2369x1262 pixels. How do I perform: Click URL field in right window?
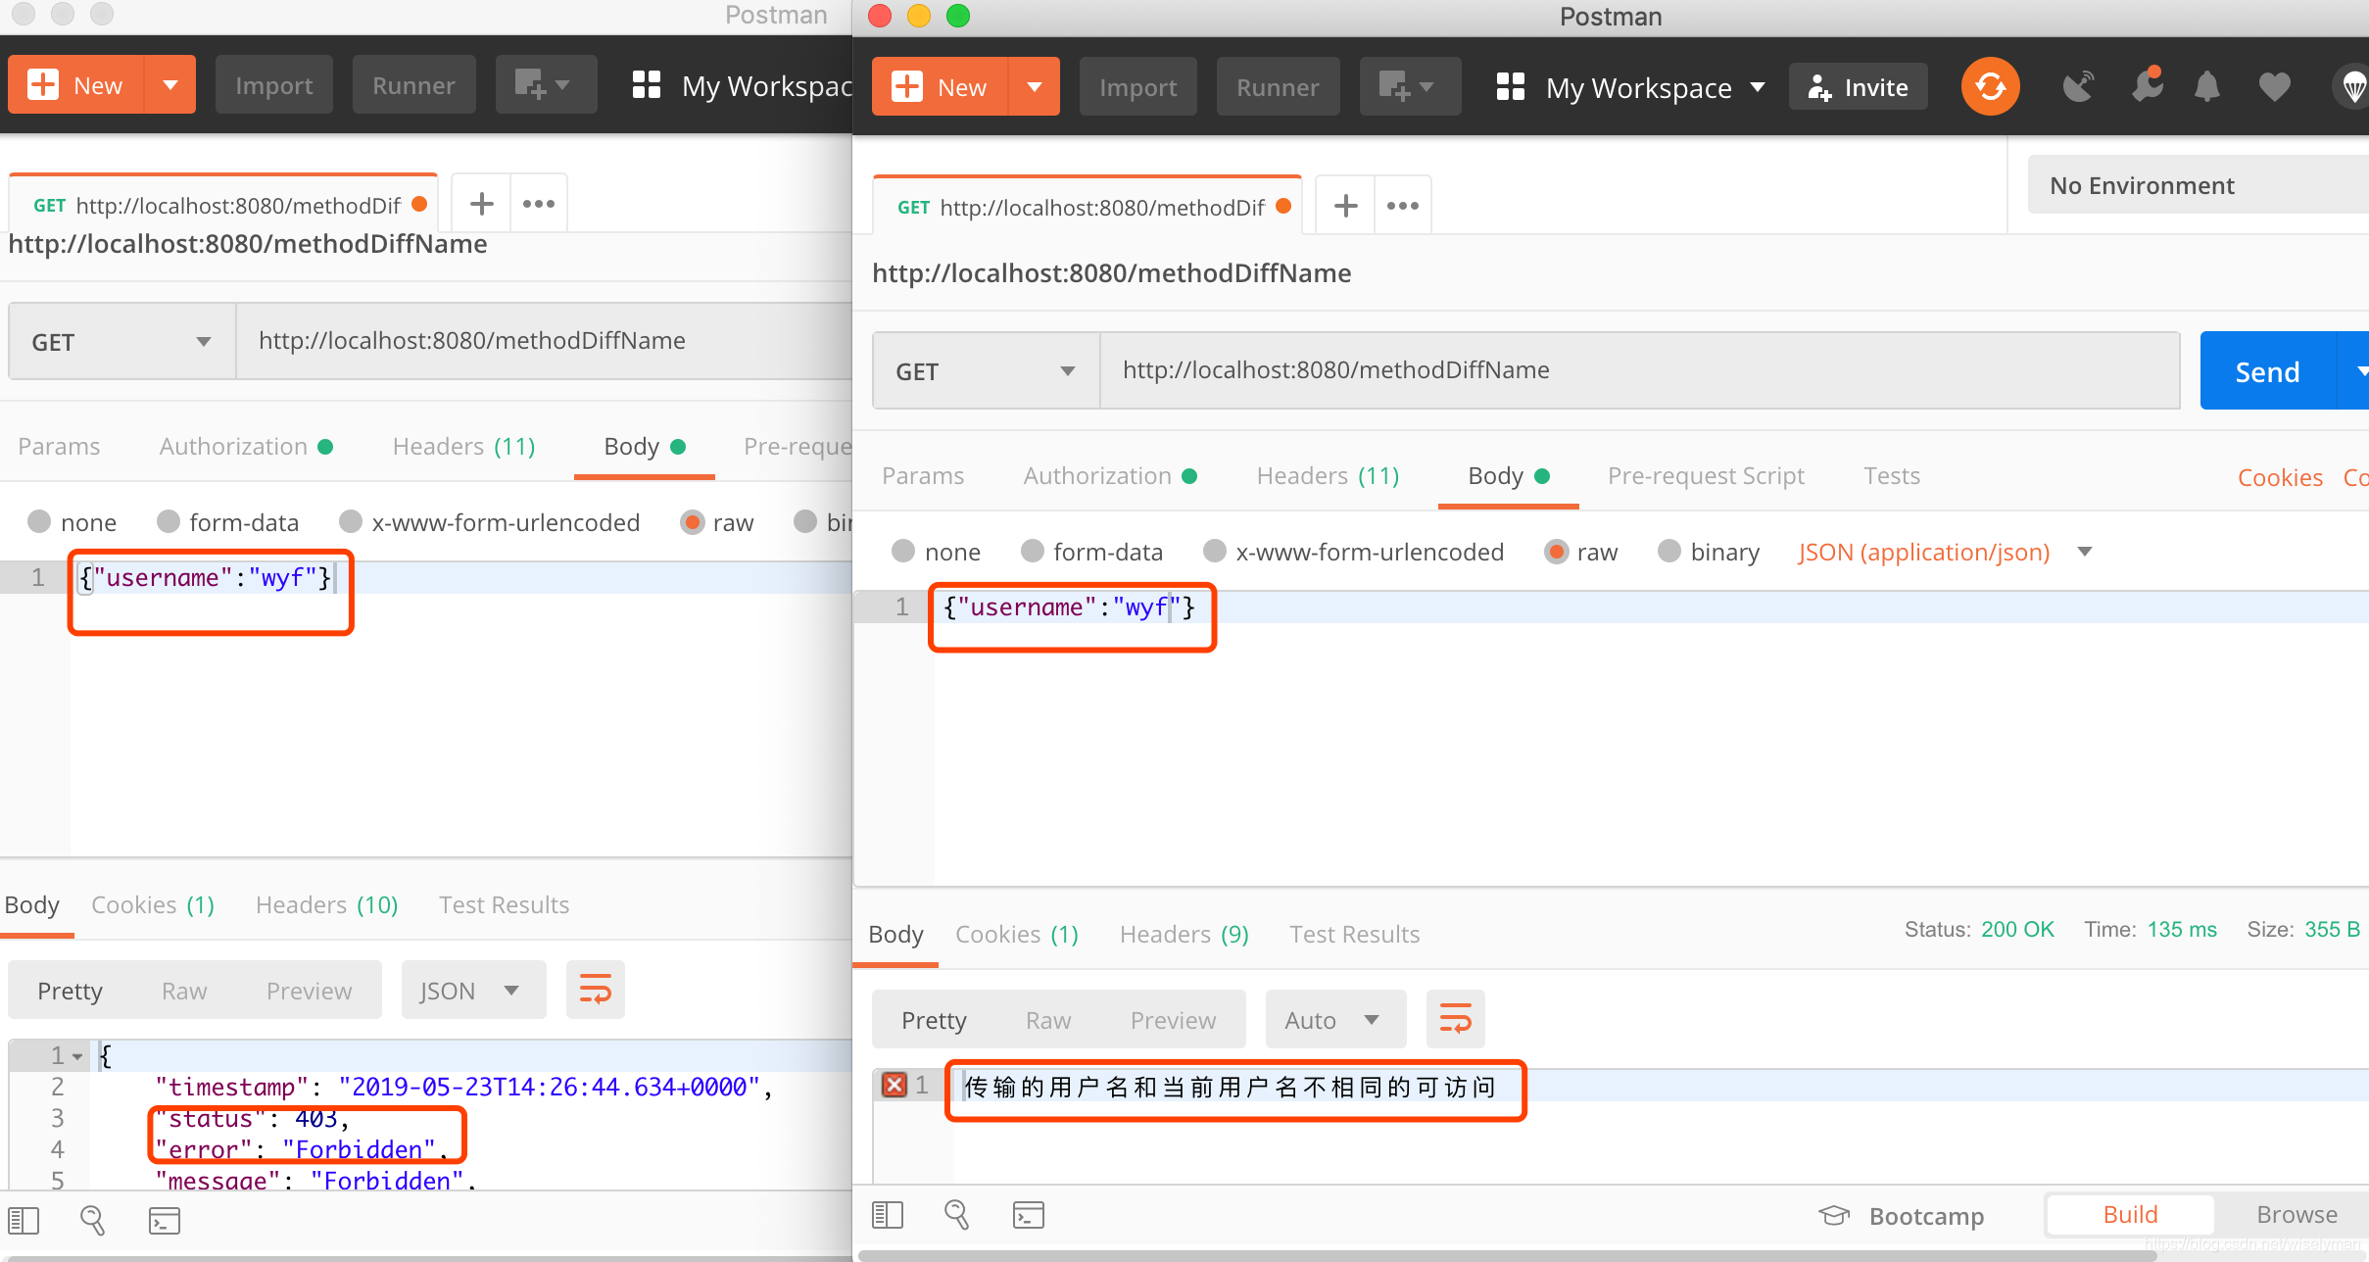(x=1639, y=370)
